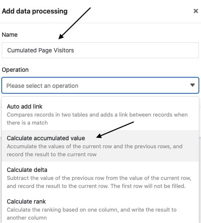Choose Calculate accumulated value option
Image resolution: width=201 pixels, height=223 pixels.
[100, 146]
